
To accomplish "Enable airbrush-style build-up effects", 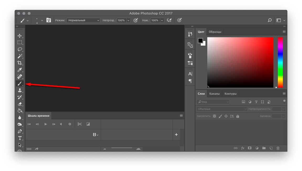I will (169, 20).
